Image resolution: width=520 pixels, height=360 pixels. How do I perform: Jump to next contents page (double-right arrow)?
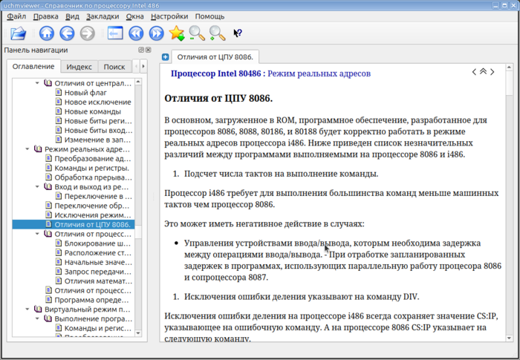coord(156,33)
